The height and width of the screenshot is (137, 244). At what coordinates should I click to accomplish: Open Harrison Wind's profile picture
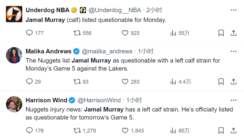pos(14,104)
